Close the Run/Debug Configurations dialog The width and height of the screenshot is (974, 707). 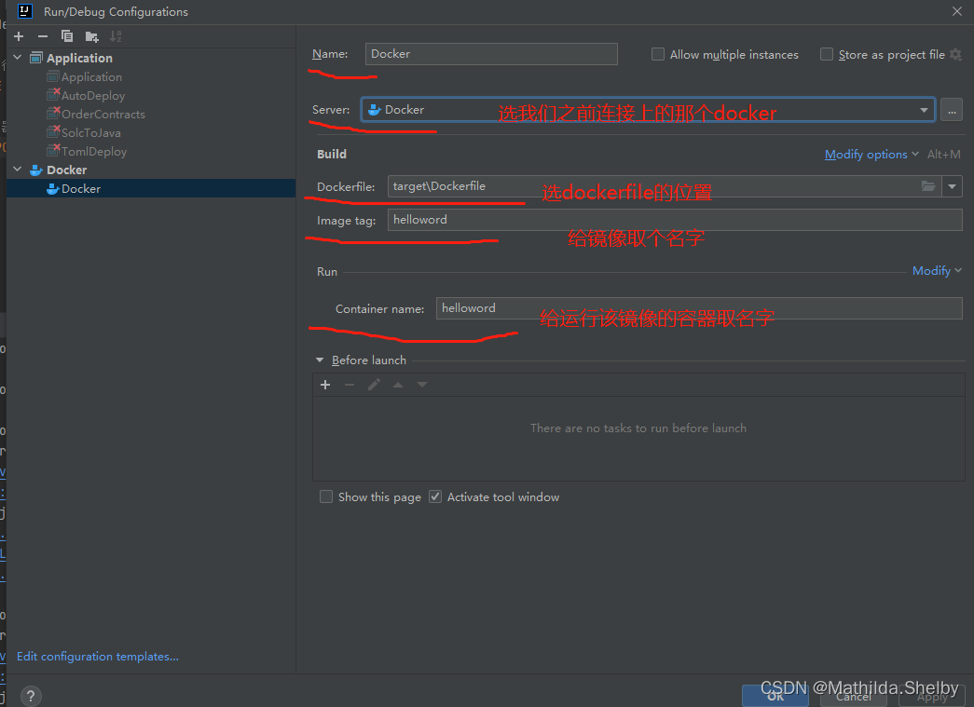[956, 11]
